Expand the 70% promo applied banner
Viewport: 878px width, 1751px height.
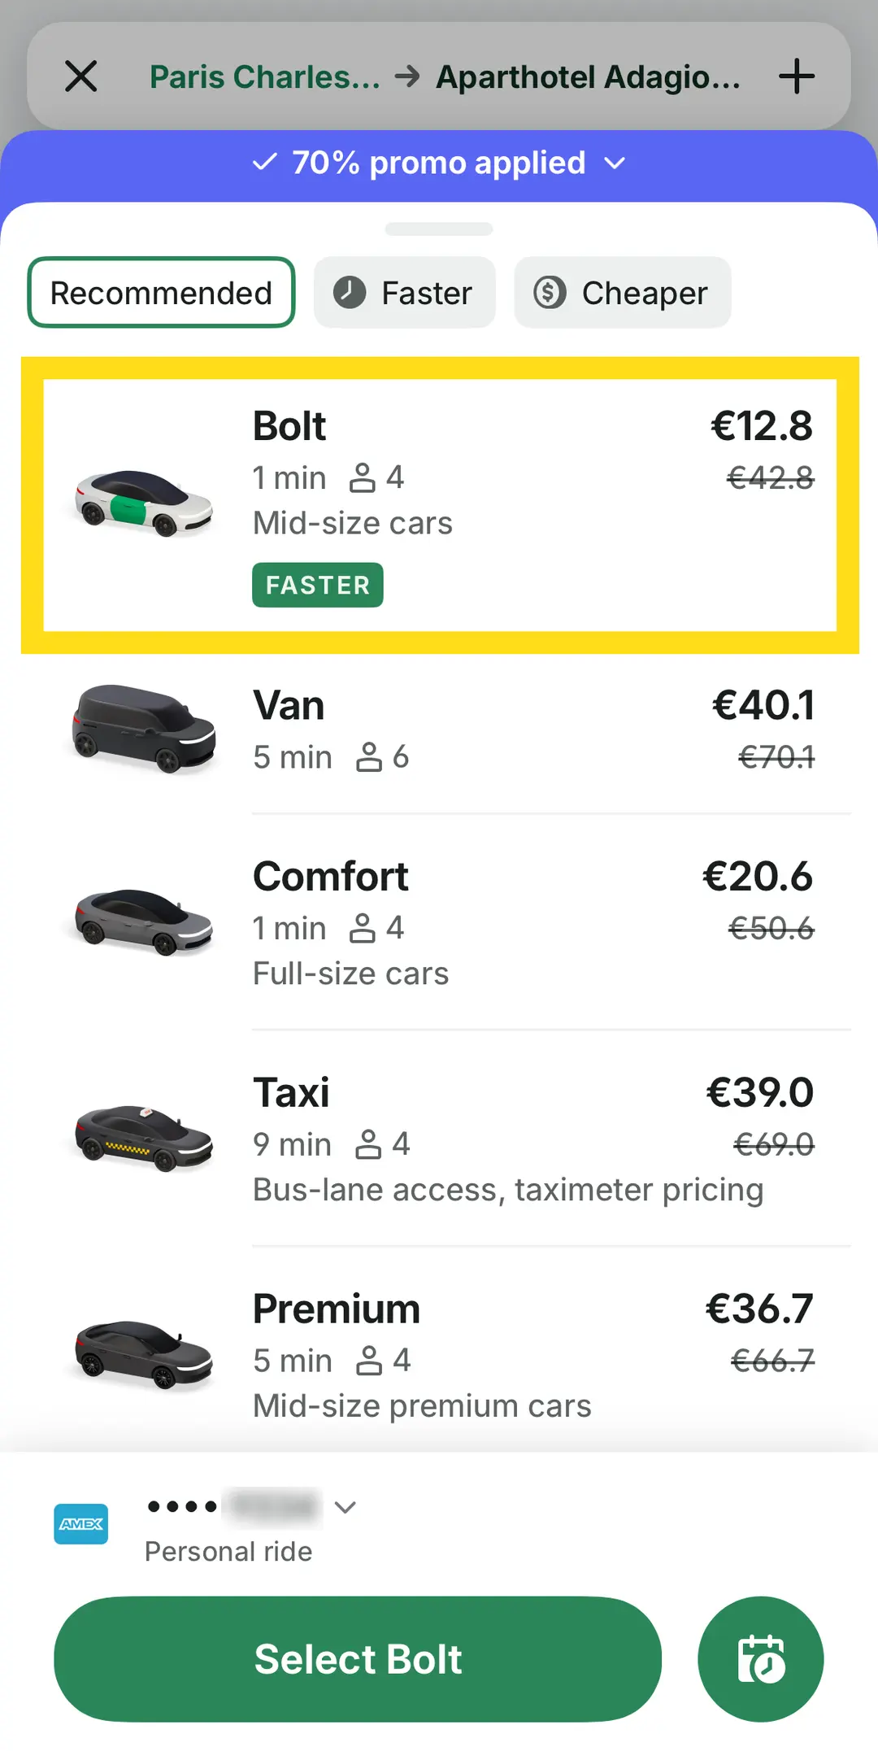click(439, 163)
